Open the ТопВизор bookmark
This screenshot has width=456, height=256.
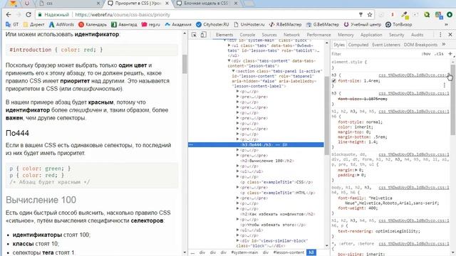[x=399, y=24]
